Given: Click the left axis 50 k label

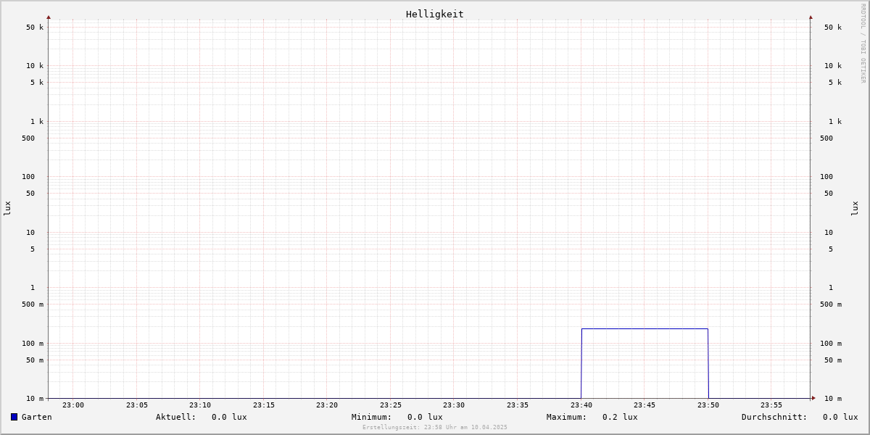Looking at the screenshot, I should (35, 28).
